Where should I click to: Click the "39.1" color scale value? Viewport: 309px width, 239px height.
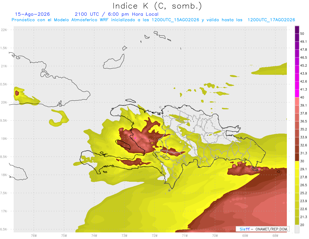(x=304, y=105)
